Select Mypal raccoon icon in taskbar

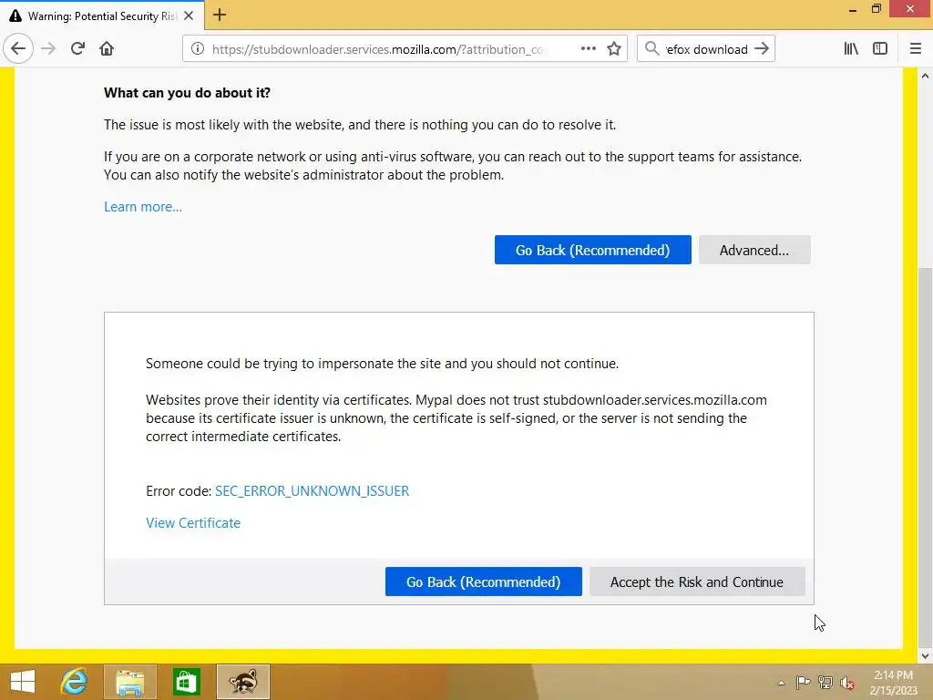[x=242, y=682]
